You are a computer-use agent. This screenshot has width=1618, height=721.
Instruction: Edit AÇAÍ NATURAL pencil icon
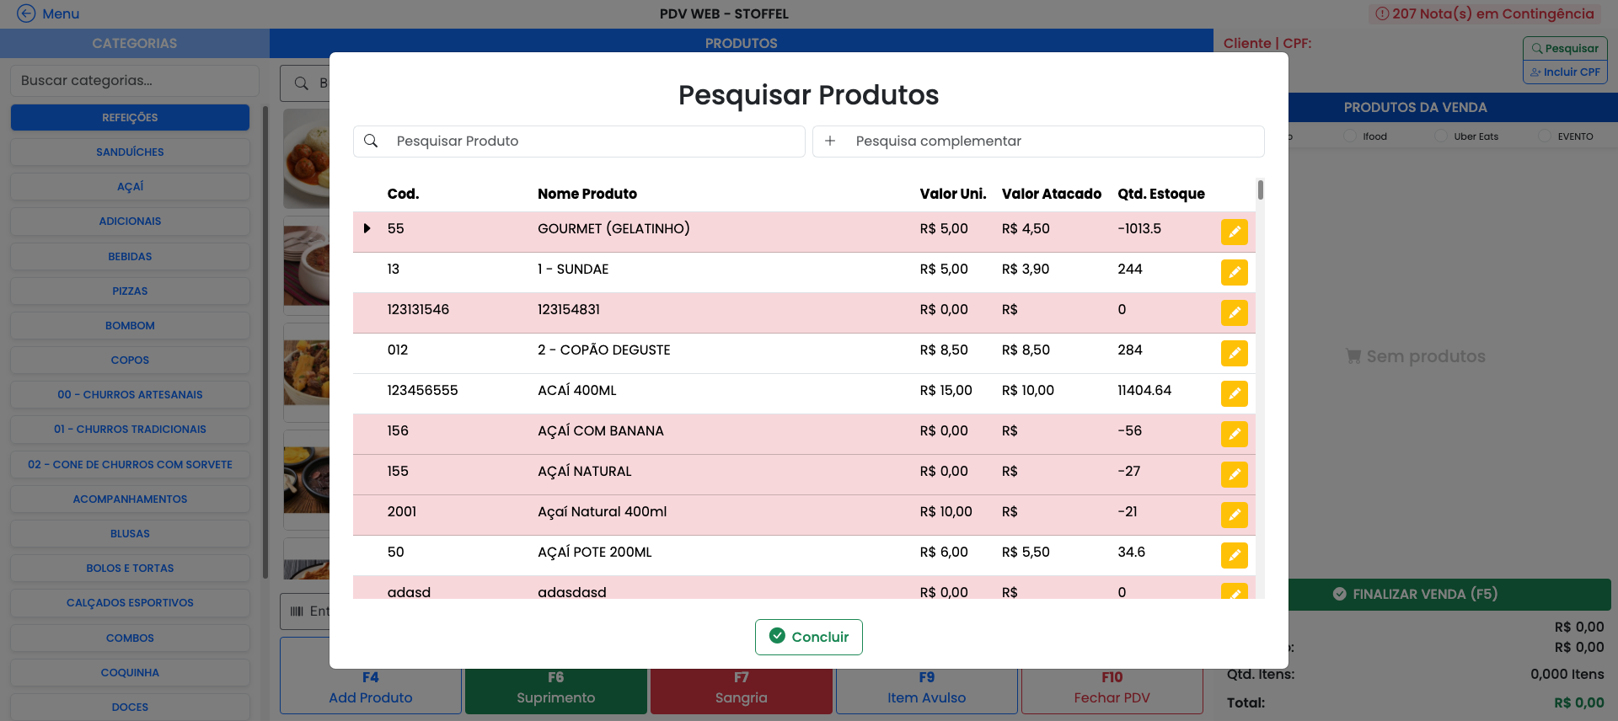coord(1234,474)
